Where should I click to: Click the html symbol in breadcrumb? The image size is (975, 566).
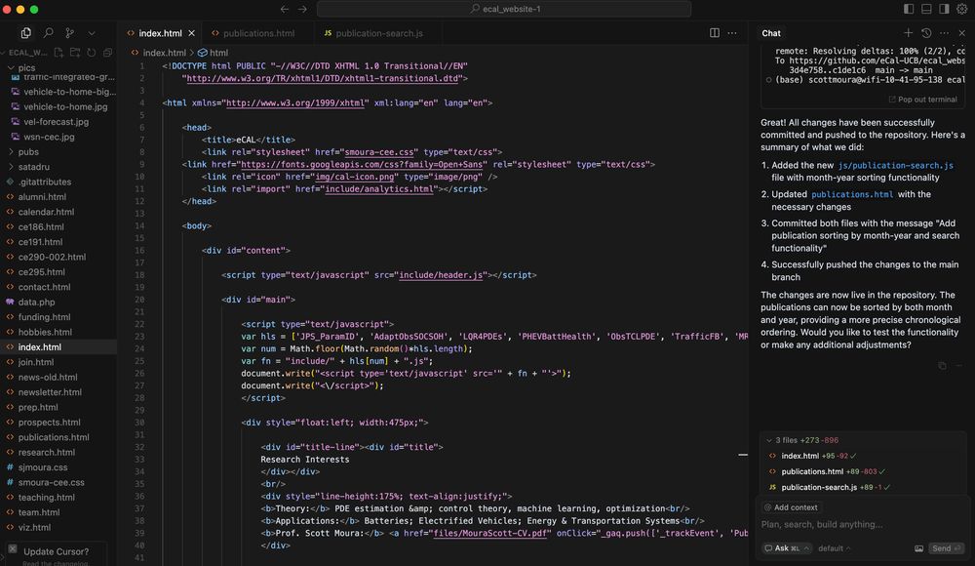[218, 53]
